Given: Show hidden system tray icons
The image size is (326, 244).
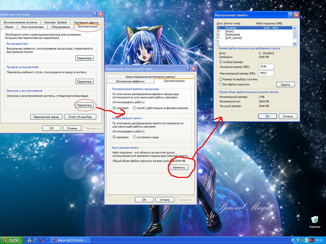Looking at the screenshot, I should point(293,240).
